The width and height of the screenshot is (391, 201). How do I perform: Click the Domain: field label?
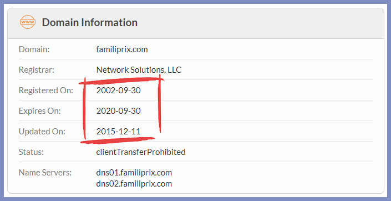[34, 49]
